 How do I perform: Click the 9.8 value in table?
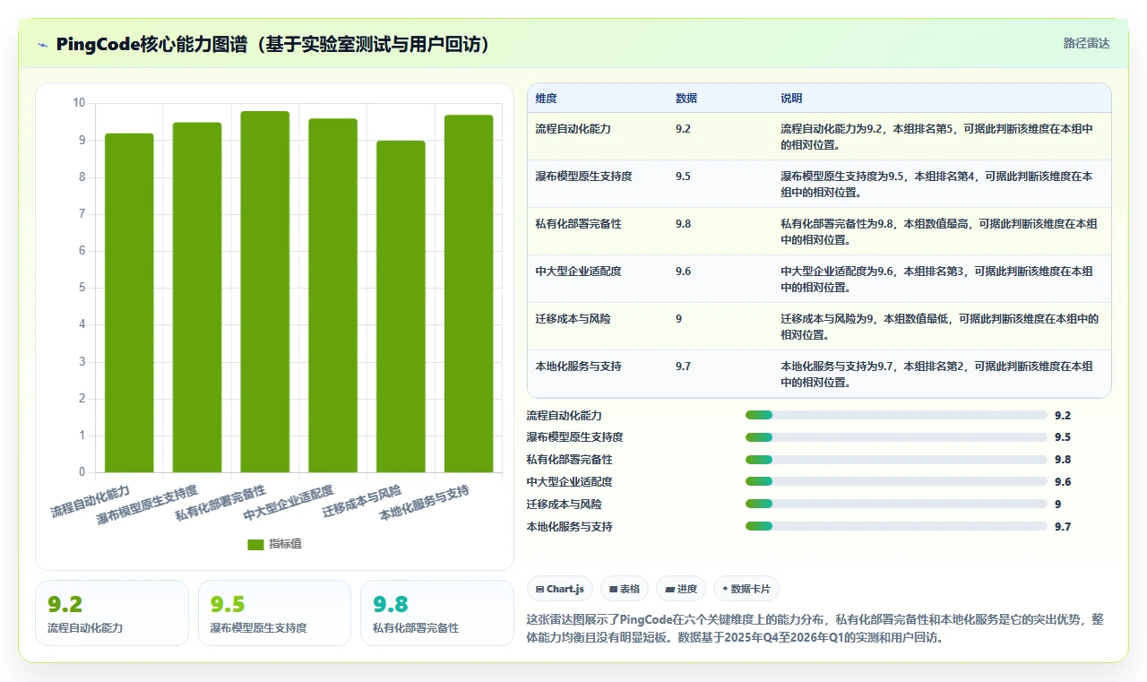683,224
